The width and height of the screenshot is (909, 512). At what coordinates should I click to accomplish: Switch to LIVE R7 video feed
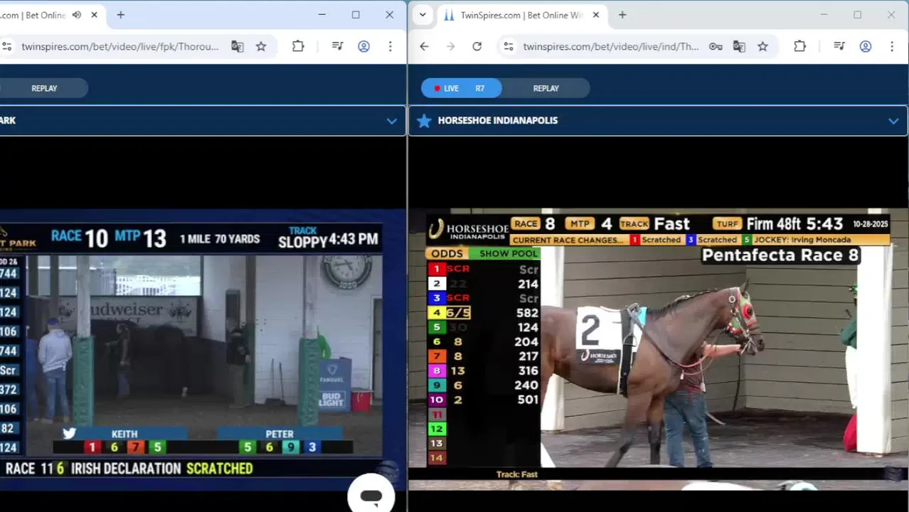click(462, 88)
